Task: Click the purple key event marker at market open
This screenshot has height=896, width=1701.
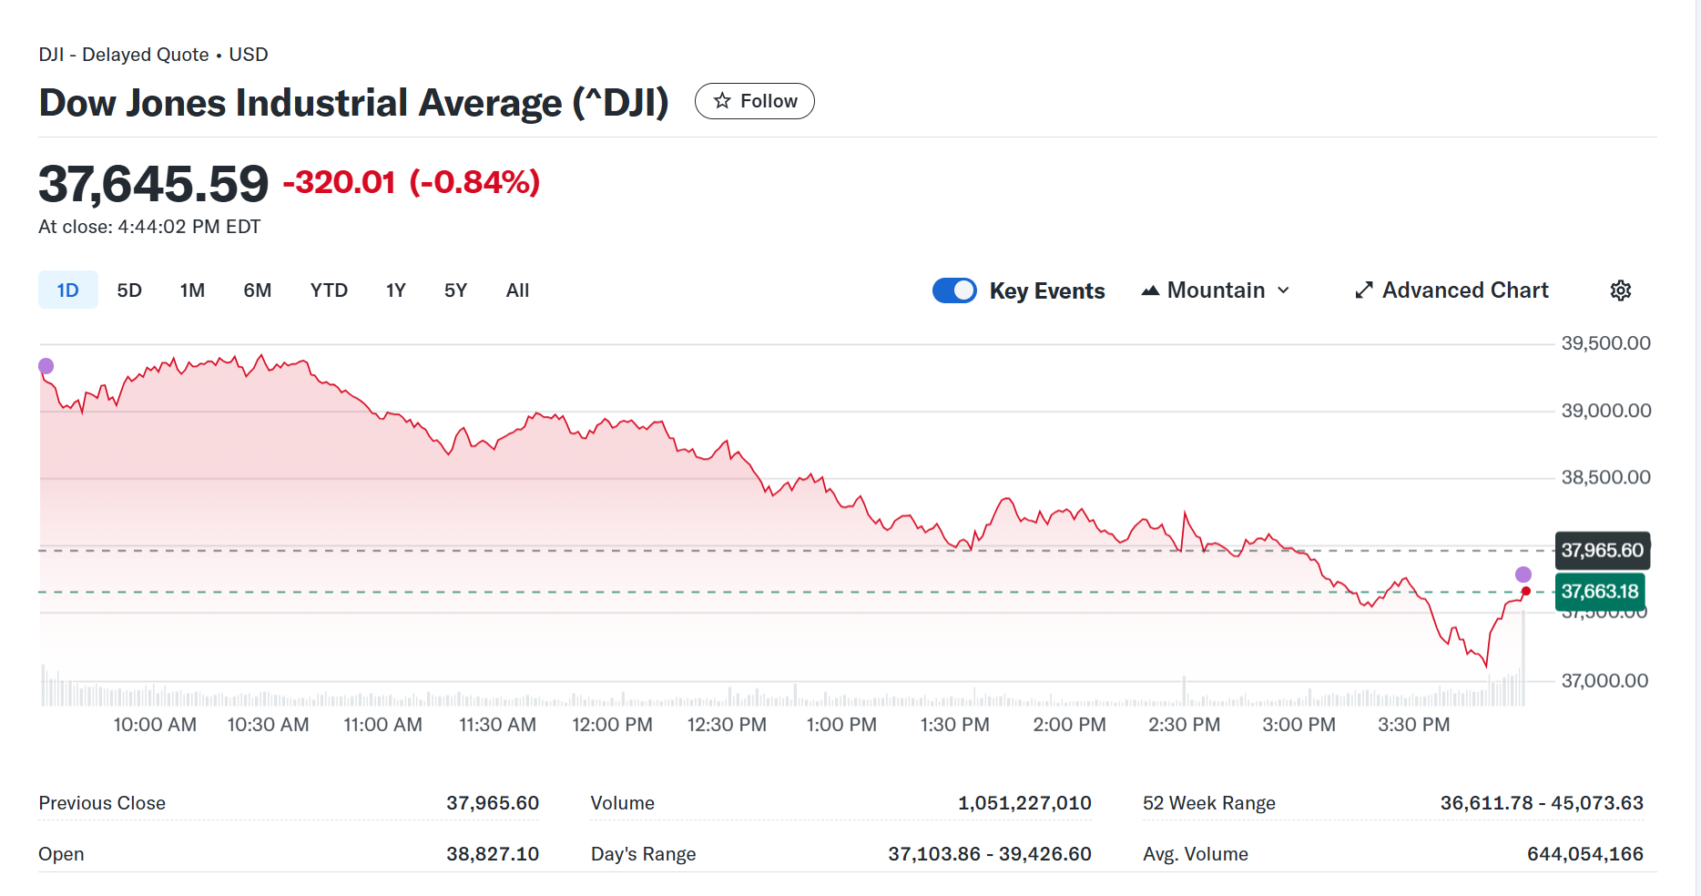Action: coord(46,366)
